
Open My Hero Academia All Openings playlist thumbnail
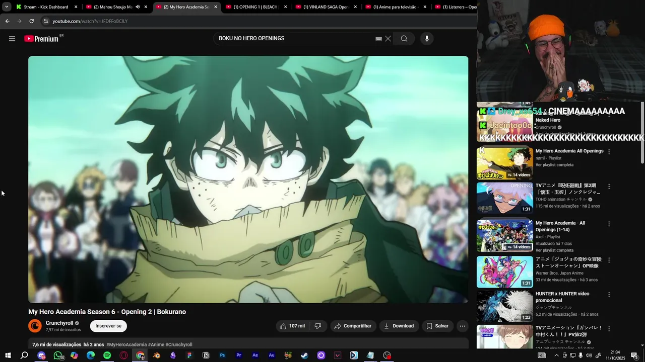point(504,163)
